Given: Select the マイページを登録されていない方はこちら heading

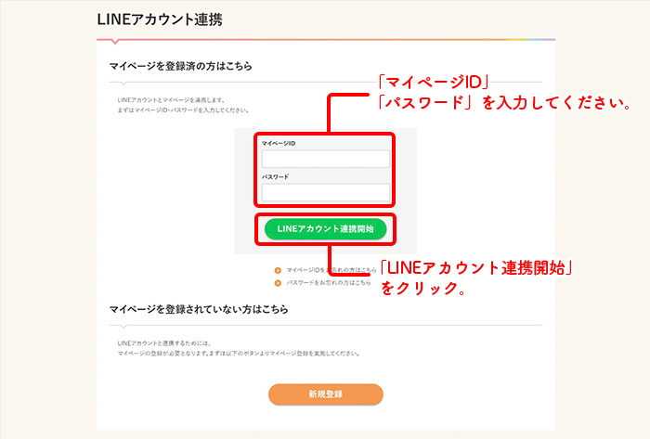Looking at the screenshot, I should coord(199,309).
